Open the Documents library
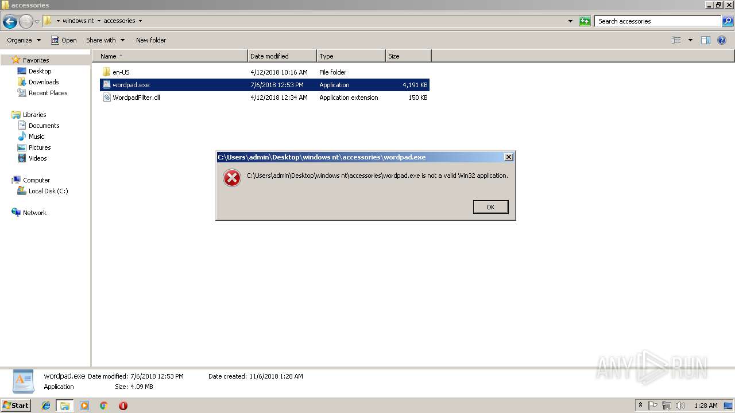 click(x=44, y=126)
